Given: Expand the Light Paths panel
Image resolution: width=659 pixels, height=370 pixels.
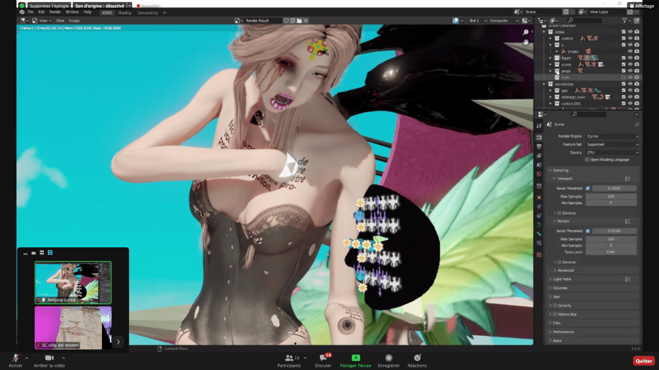Looking at the screenshot, I should tap(562, 279).
